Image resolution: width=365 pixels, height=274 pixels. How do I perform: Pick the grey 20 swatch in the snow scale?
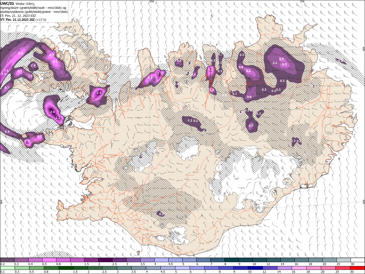pyautogui.click(x=329, y=260)
